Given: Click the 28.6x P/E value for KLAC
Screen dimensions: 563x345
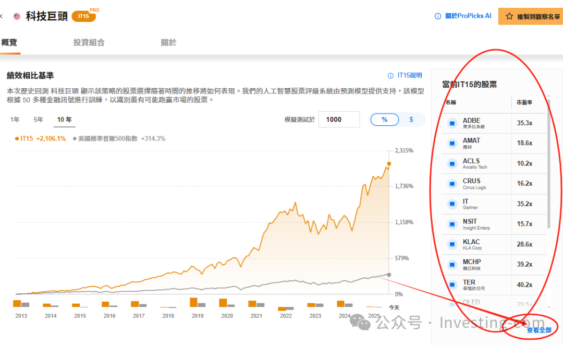Looking at the screenshot, I should [524, 245].
